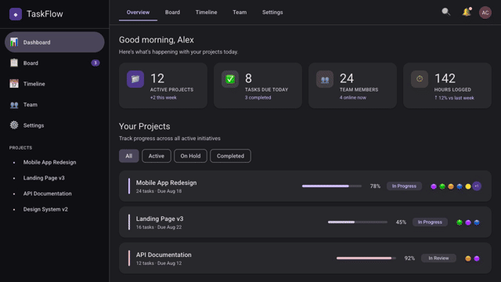The image size is (501, 282).
Task: Click green avatar on Mobile App Redesign
Action: coord(442,186)
